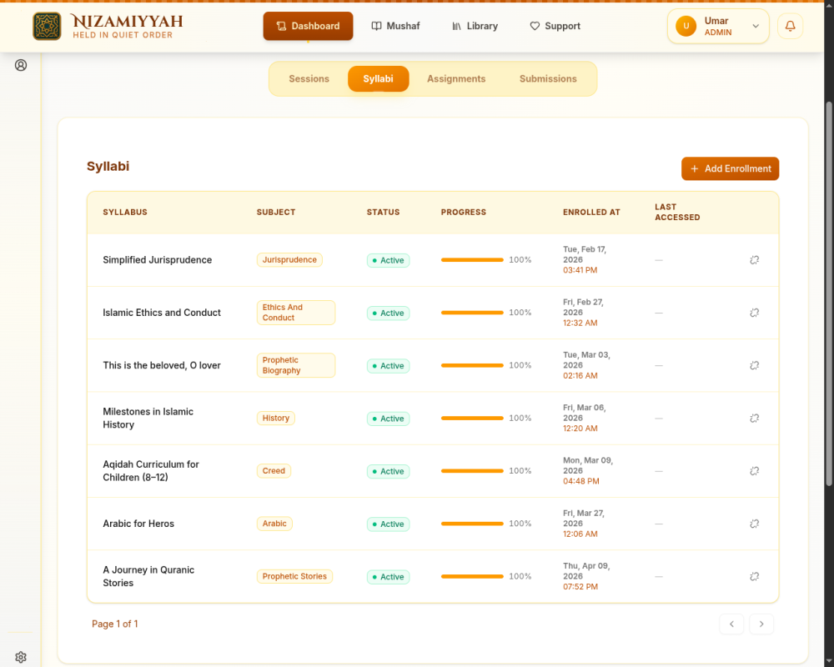
Task: Click sync icon for Arabic for Heros row
Action: pos(754,524)
